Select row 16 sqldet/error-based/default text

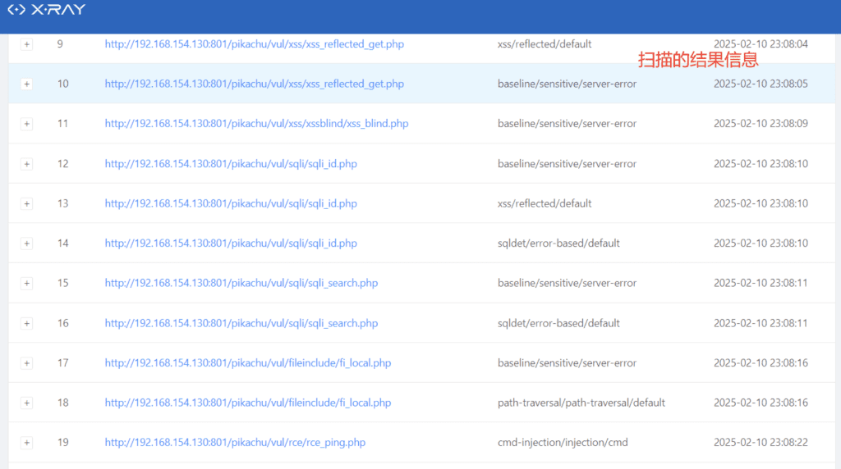coord(558,323)
